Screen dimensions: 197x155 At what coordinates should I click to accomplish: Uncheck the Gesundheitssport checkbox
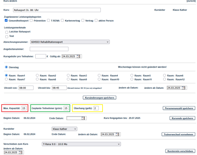tap(6, 21)
